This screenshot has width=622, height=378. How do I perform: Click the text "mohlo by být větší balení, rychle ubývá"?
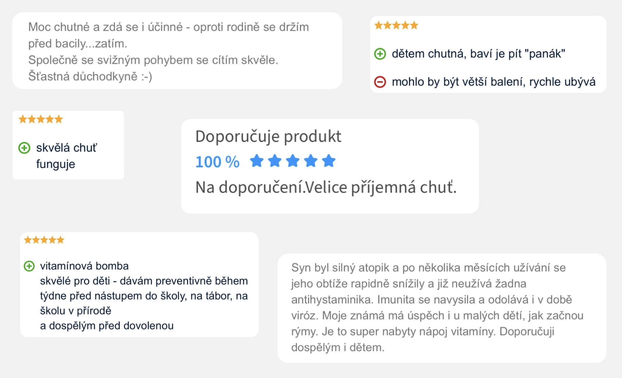[x=494, y=82]
